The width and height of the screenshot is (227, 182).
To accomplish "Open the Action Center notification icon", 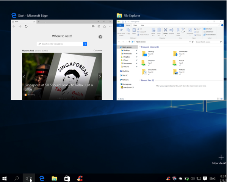I will tap(205, 178).
